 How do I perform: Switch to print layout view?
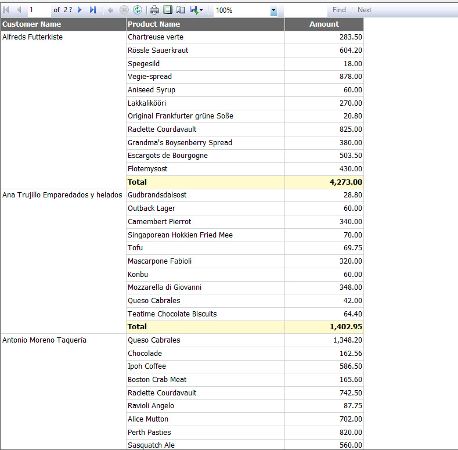point(168,10)
